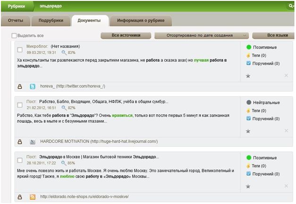Click the 'Рубрики' breadcrumb button

coord(16,6)
